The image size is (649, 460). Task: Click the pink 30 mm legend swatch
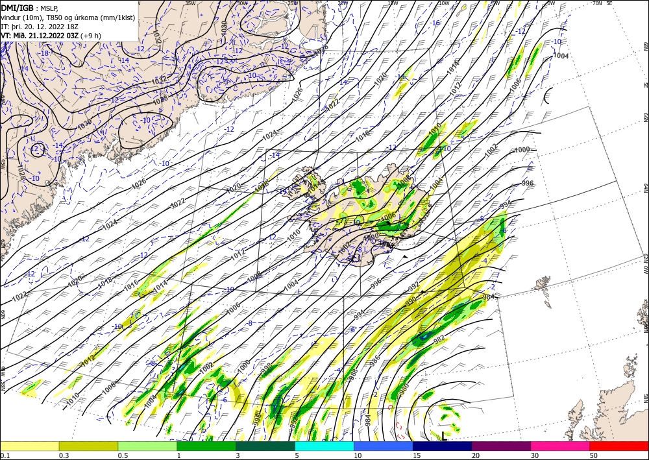[x=561, y=446]
